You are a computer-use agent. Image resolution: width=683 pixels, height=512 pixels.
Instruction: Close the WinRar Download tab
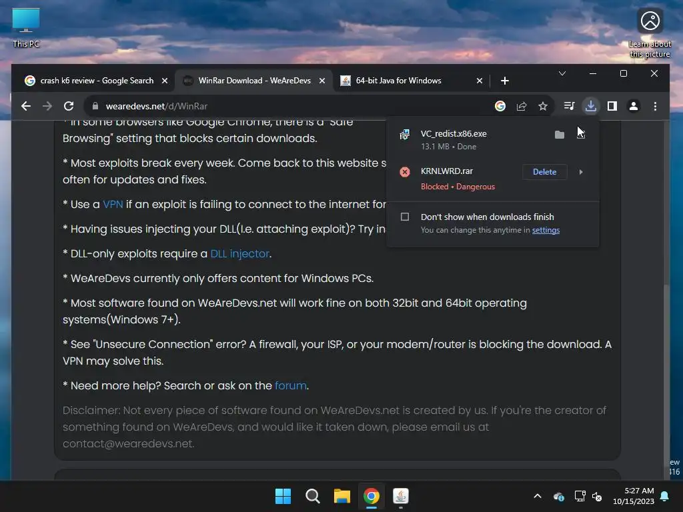pyautogui.click(x=322, y=81)
